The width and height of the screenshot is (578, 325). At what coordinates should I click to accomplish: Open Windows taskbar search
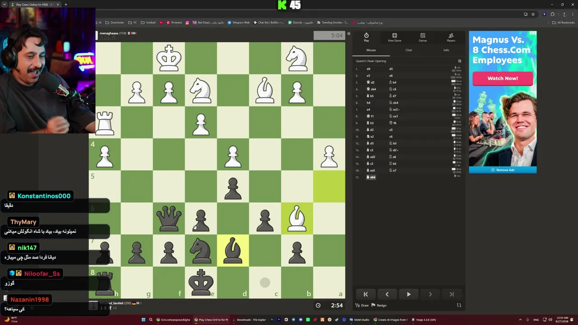(x=151, y=320)
